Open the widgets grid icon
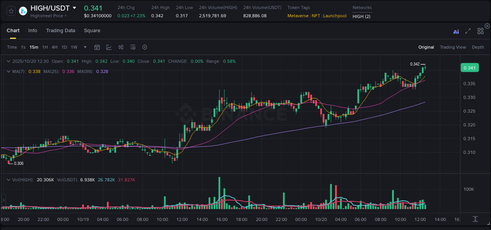491x230 pixels. [x=480, y=31]
